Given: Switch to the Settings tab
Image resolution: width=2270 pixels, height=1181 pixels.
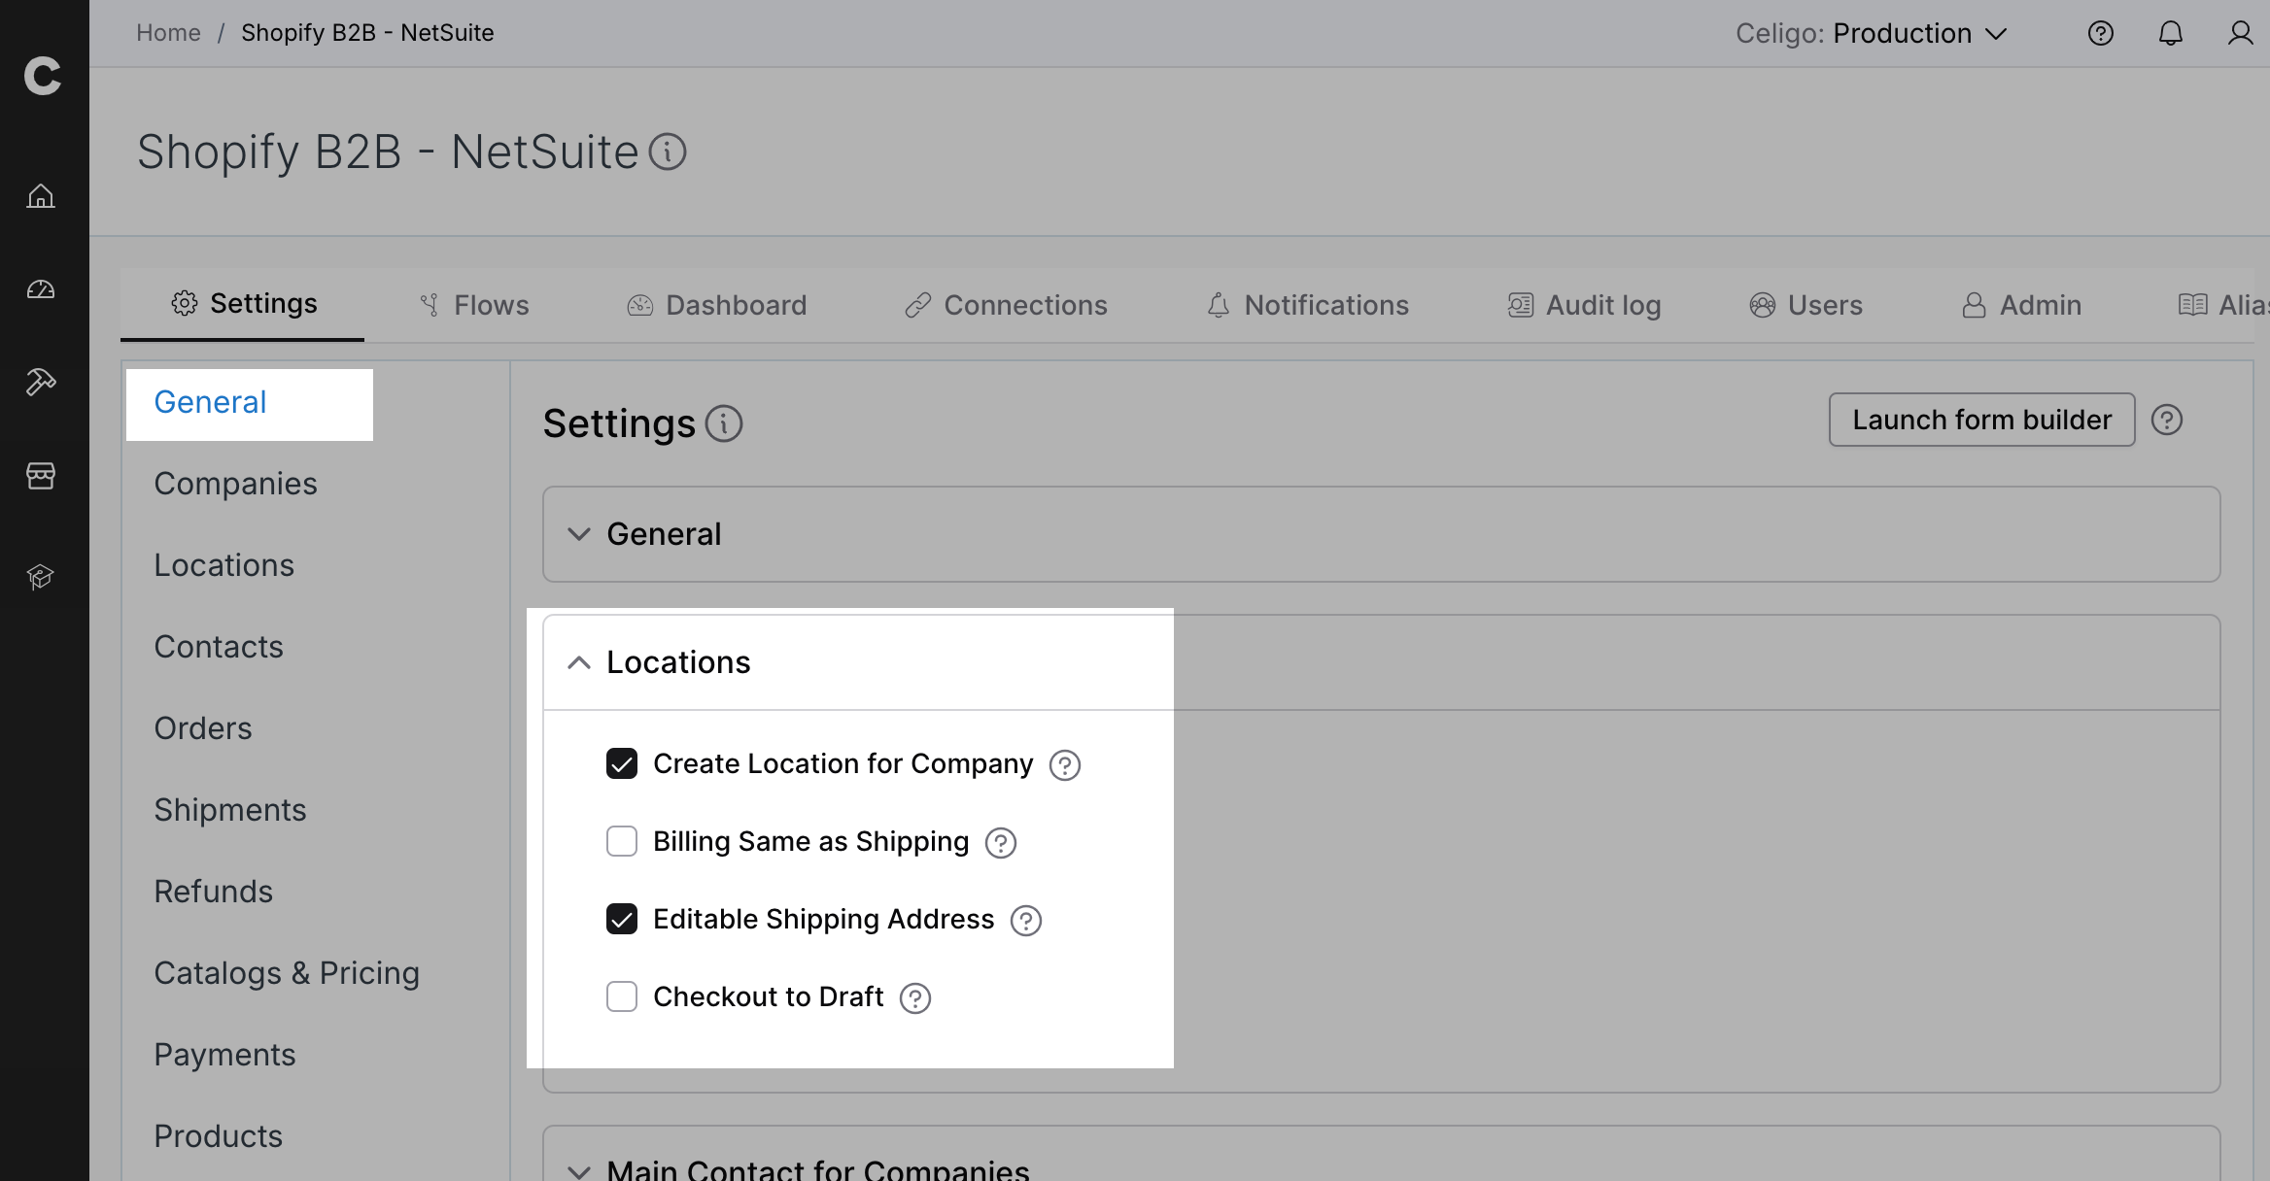Looking at the screenshot, I should (x=243, y=304).
